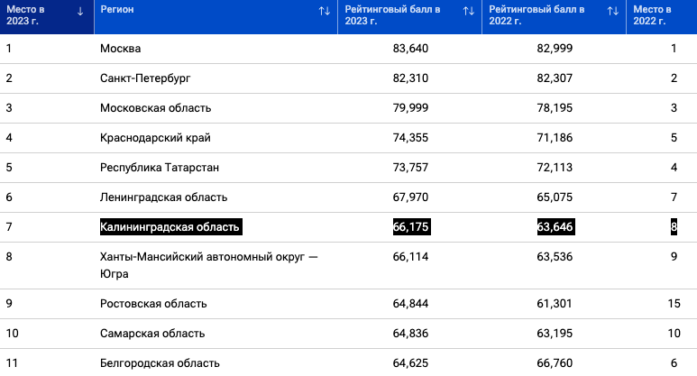This screenshot has width=697, height=376.
Task: Click the highlighted 2022 place 8 in Калининградская row
Action: [x=674, y=226]
